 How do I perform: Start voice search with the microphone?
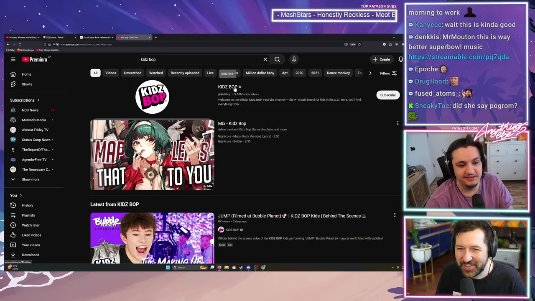[294, 59]
